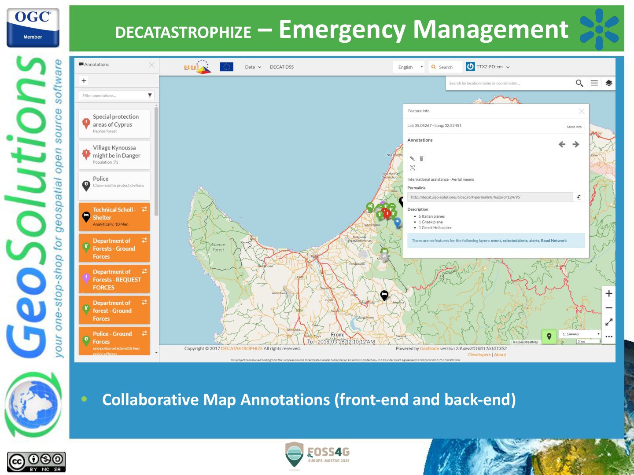The image size is (634, 475).
Task: Open the Data dropdown menu
Action: tap(253, 67)
